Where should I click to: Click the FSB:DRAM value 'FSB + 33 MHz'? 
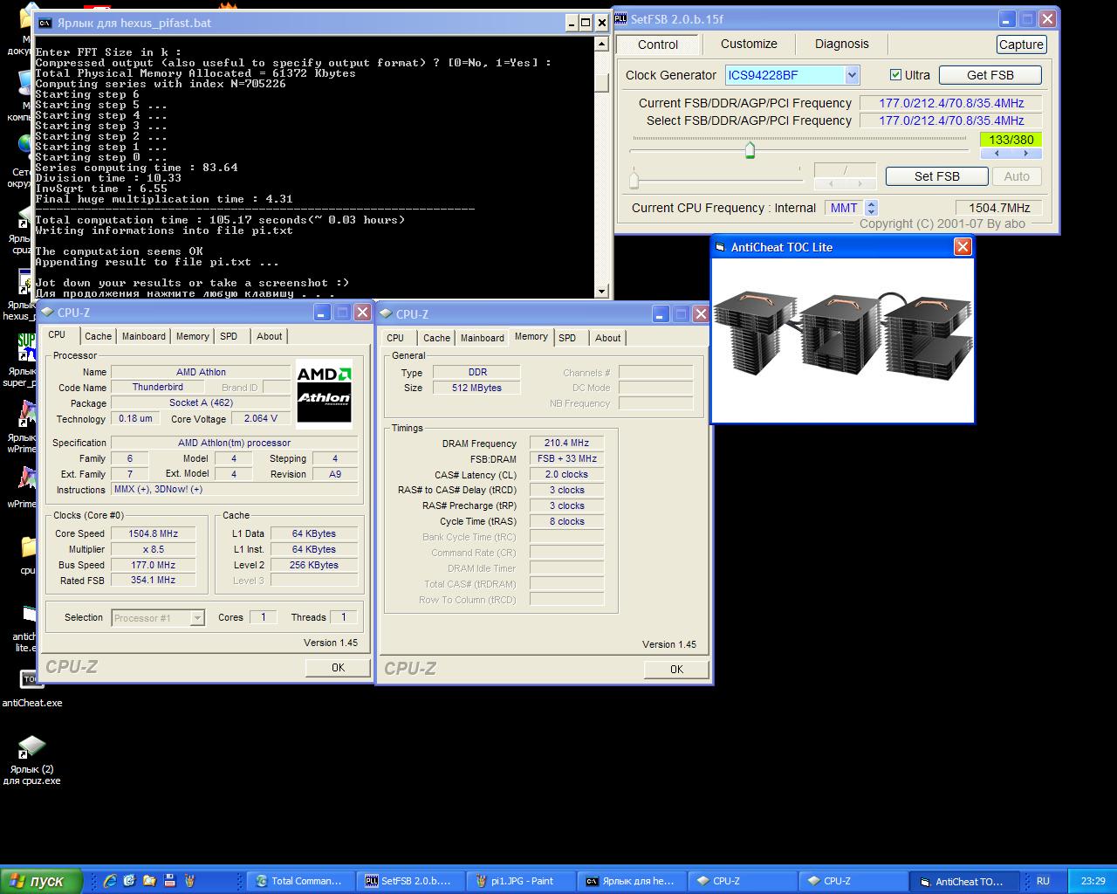tap(566, 459)
